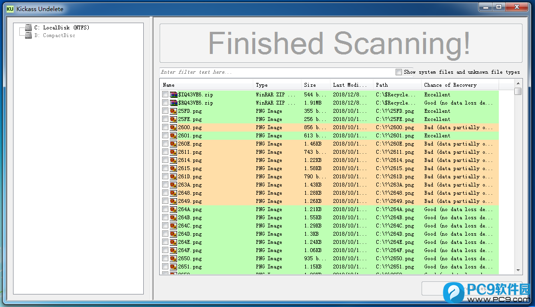Close the Kickass Undelete window
The width and height of the screenshot is (535, 307).
pyautogui.click(x=517, y=7)
